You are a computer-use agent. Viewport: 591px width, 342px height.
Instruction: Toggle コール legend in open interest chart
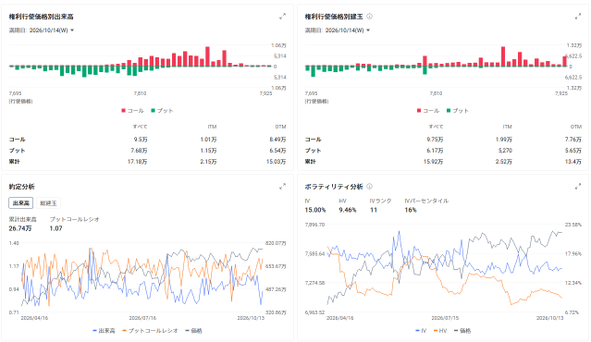click(x=428, y=111)
